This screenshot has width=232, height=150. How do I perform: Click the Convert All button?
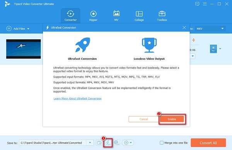tap(208, 143)
